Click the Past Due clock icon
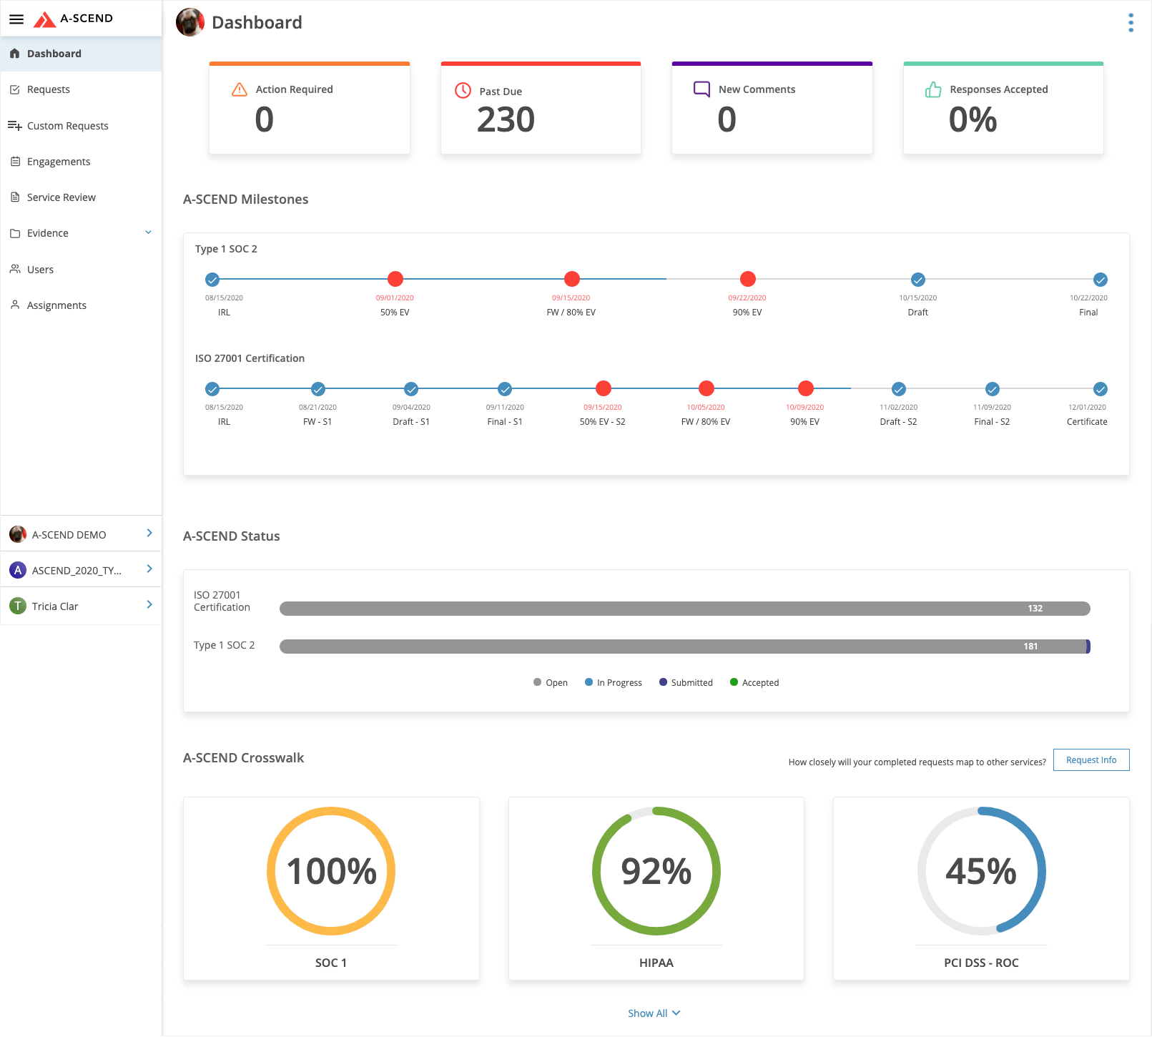 click(462, 91)
